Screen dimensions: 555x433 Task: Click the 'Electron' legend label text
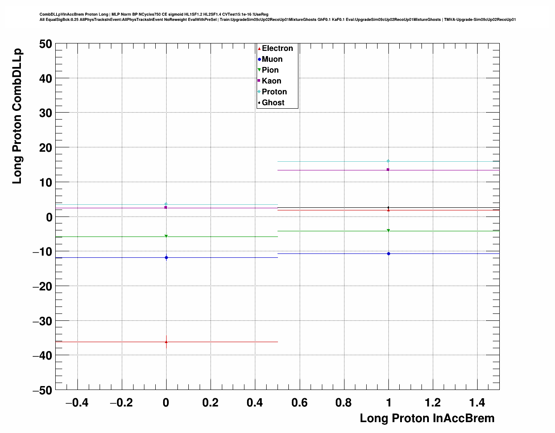tap(277, 48)
